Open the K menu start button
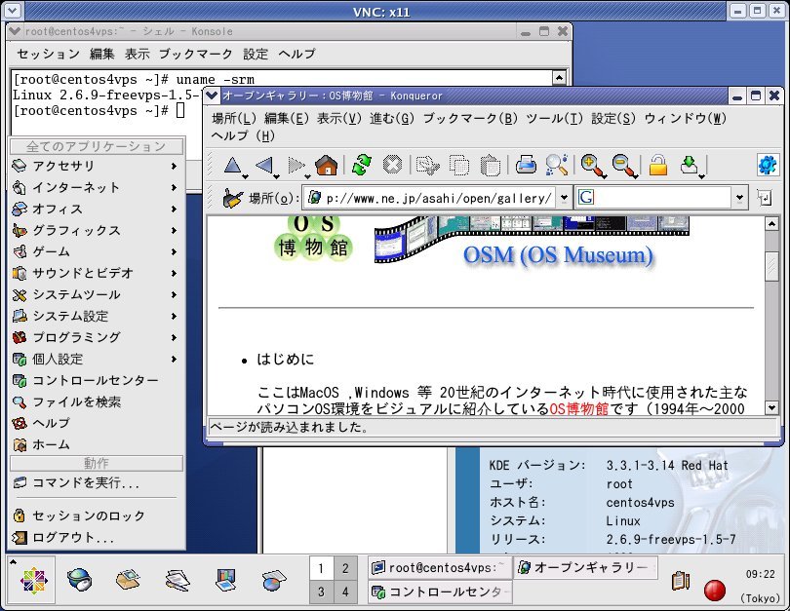Viewport: 790px width, 611px height. pyautogui.click(x=34, y=580)
